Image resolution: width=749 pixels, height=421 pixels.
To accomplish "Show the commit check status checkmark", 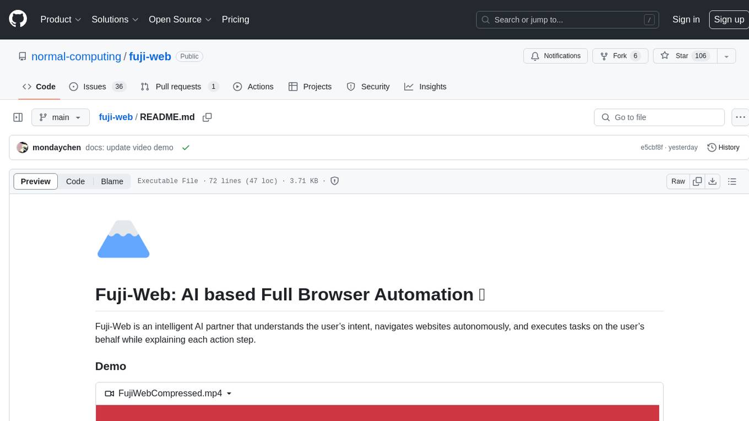I will pos(186,148).
